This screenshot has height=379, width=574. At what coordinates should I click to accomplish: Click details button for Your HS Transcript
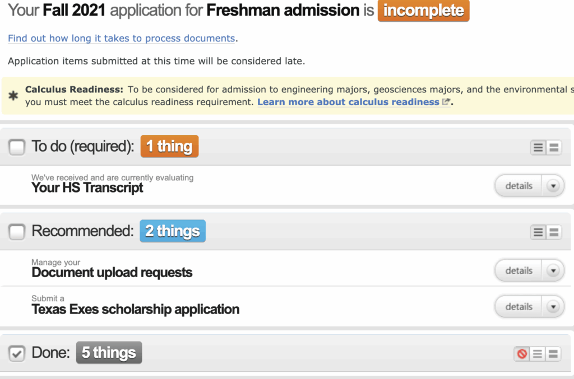519,186
